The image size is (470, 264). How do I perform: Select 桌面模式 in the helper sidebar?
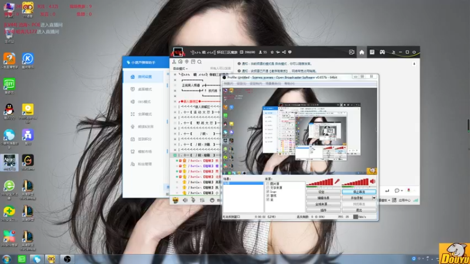[x=143, y=90]
